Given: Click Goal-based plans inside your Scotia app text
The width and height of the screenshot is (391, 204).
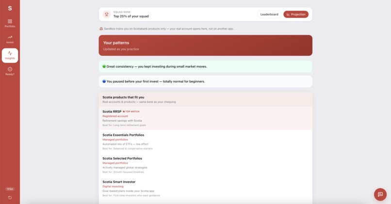Looking at the screenshot, I should click(129, 191).
